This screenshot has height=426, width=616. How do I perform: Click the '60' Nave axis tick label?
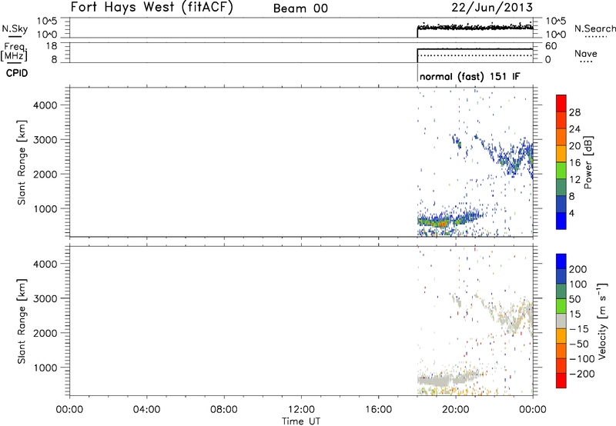pos(551,46)
